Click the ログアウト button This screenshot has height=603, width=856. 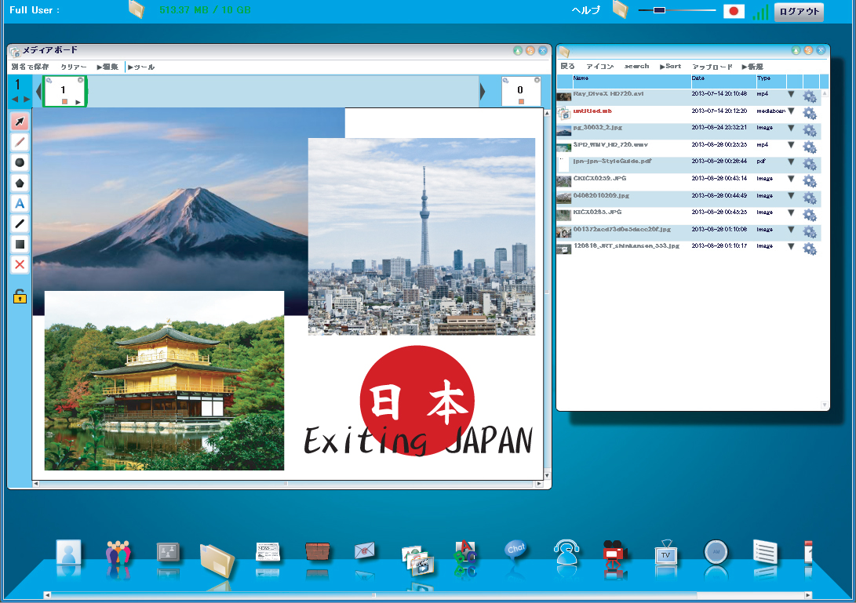(799, 12)
